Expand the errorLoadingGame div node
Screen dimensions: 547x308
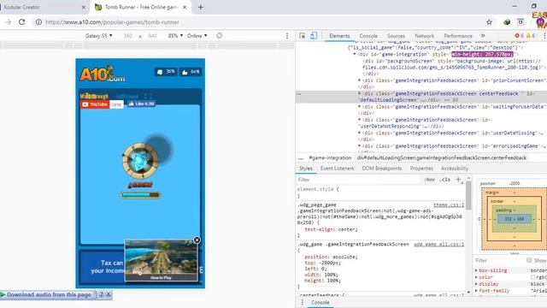coord(359,146)
